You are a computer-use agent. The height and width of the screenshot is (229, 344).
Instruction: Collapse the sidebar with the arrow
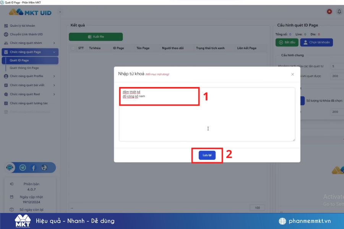click(60, 12)
